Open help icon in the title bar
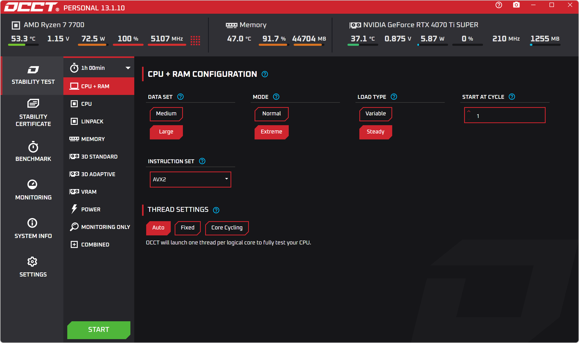The width and height of the screenshot is (579, 343). 499,5
